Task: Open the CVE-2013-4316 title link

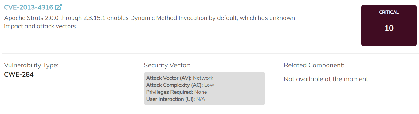Action: click(x=29, y=7)
